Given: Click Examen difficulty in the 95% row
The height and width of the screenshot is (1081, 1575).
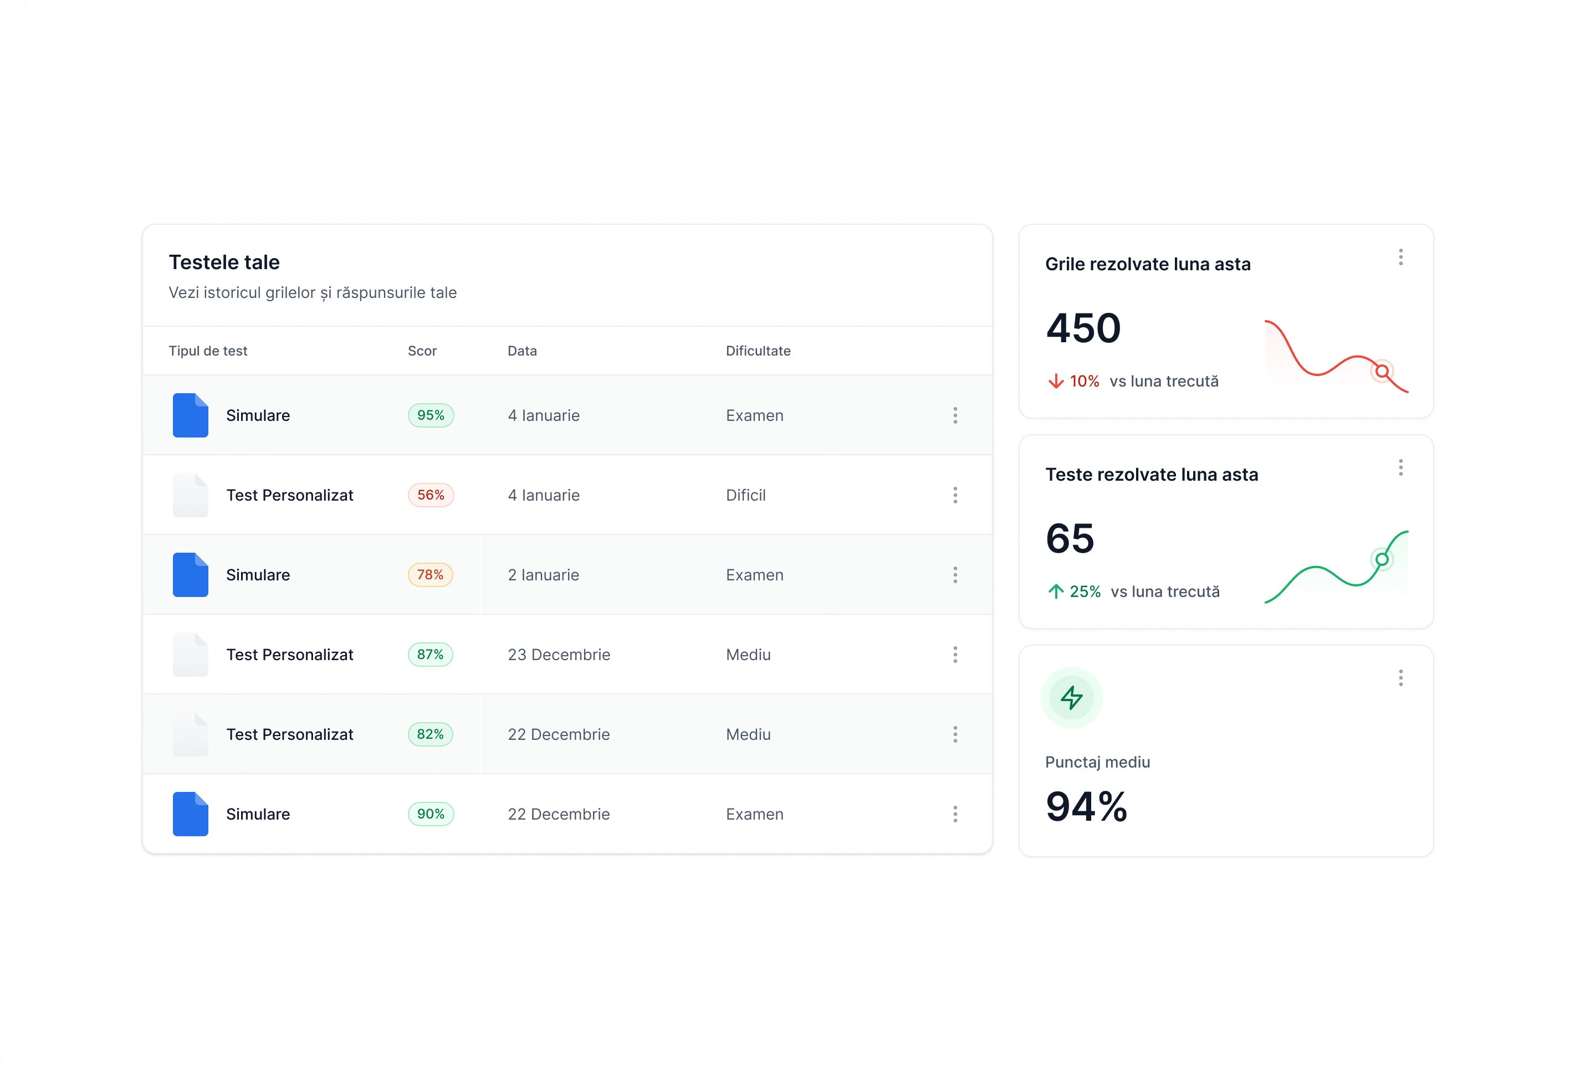Looking at the screenshot, I should pyautogui.click(x=754, y=415).
